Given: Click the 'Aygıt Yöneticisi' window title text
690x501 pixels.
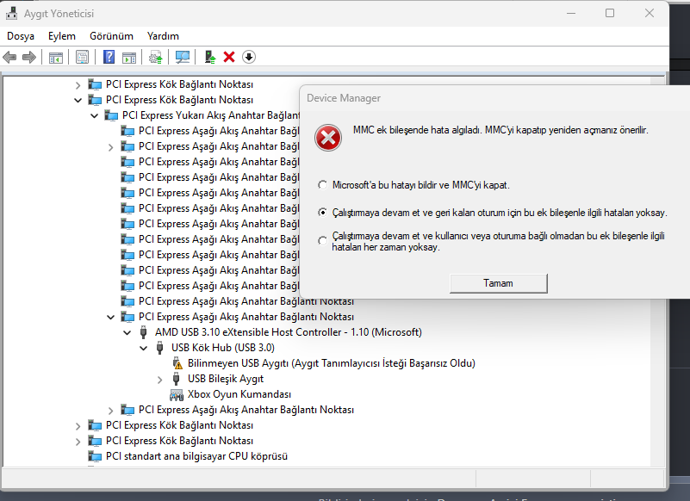Looking at the screenshot, I should click(59, 14).
